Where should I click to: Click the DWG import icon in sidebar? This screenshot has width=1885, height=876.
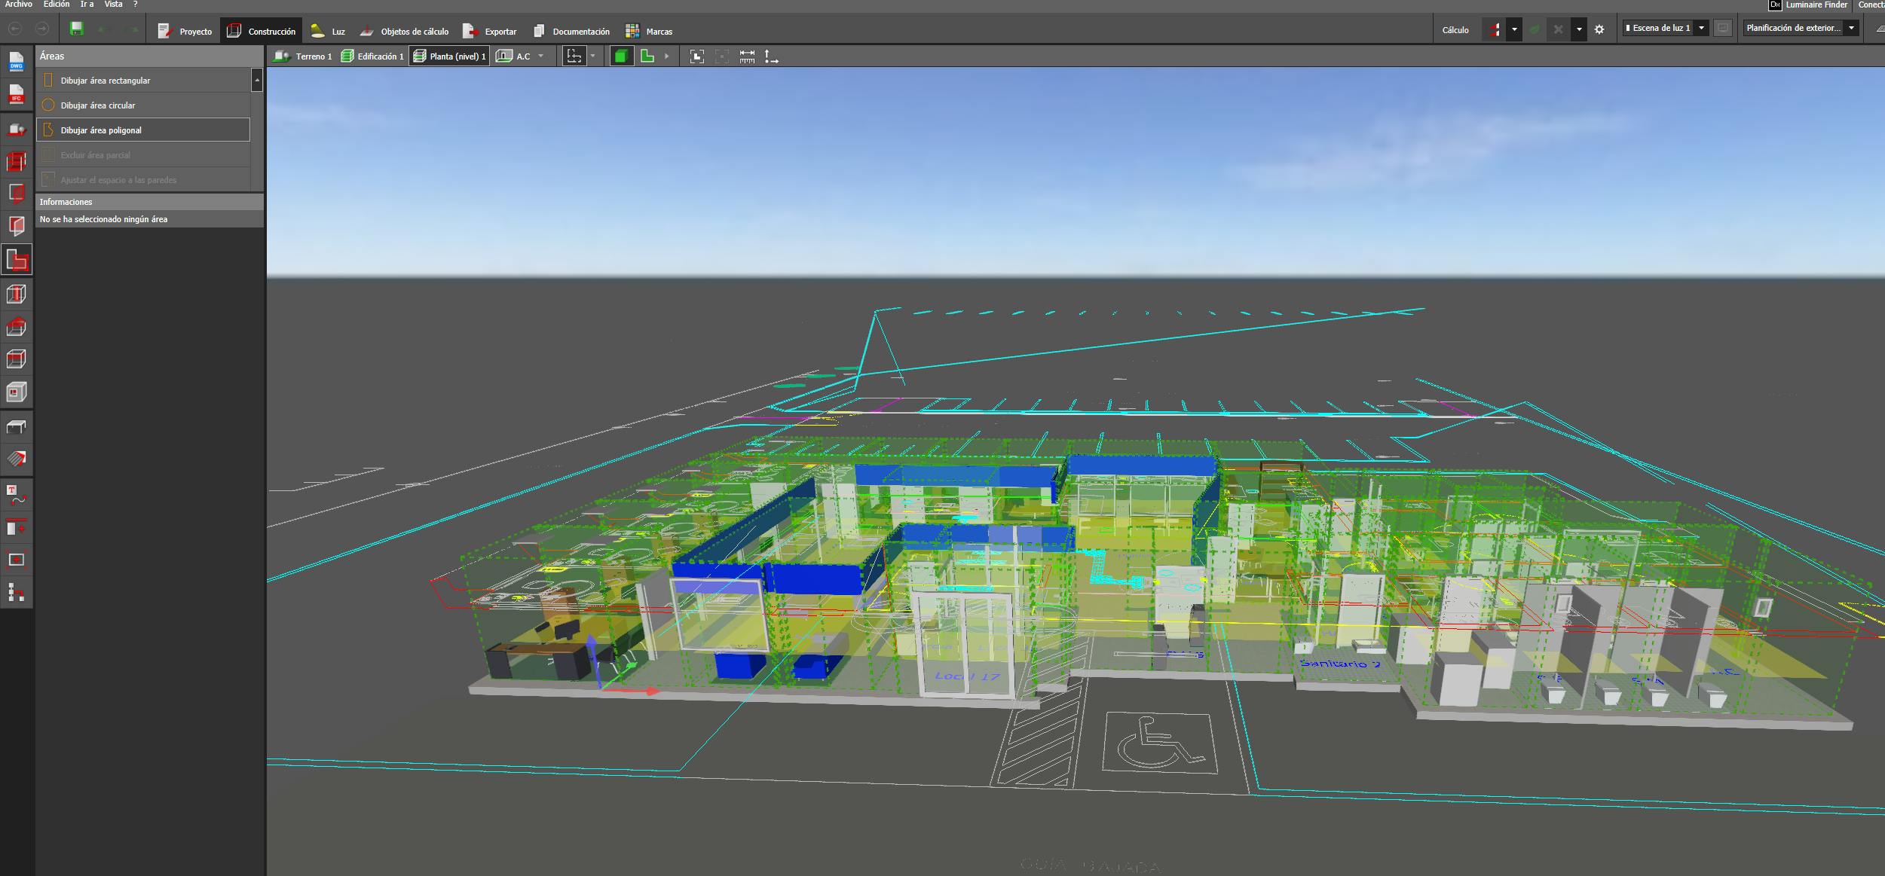tap(17, 62)
